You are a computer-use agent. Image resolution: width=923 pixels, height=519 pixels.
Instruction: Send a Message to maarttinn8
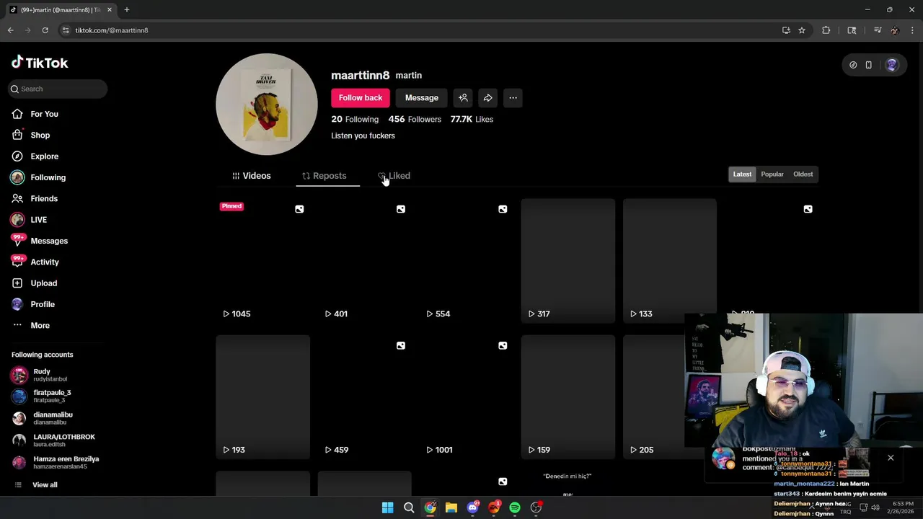click(422, 98)
